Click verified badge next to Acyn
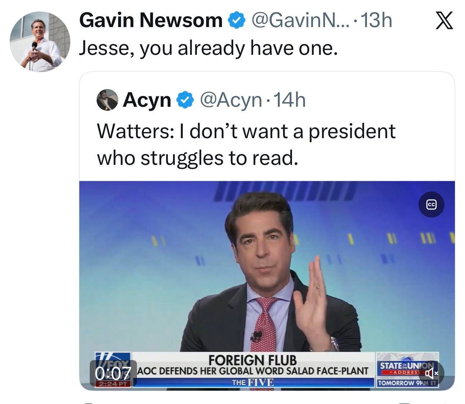The height and width of the screenshot is (404, 465). pyautogui.click(x=185, y=100)
